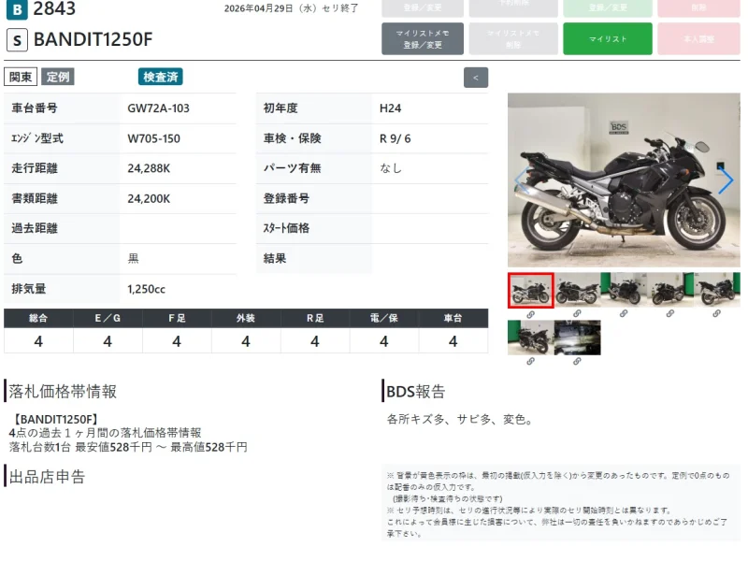The width and height of the screenshot is (748, 561).
Task: Click the 登録番号 row label
Action: 286,198
